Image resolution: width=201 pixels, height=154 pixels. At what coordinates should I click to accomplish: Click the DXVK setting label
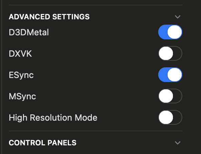click(x=20, y=54)
